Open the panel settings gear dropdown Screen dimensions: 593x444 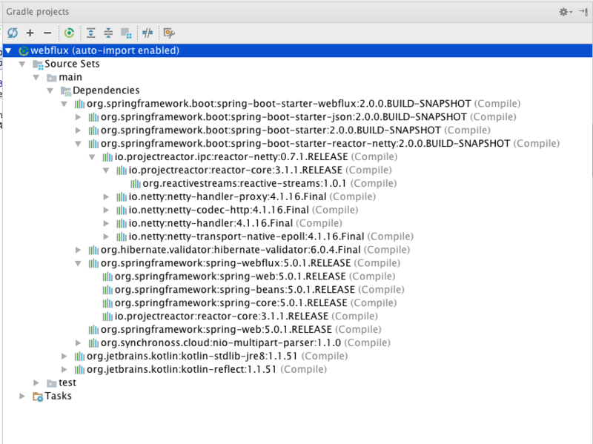[563, 11]
